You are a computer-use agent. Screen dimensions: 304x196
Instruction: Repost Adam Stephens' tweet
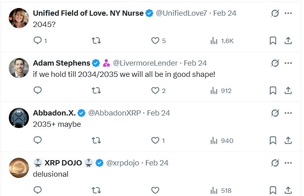(96, 91)
